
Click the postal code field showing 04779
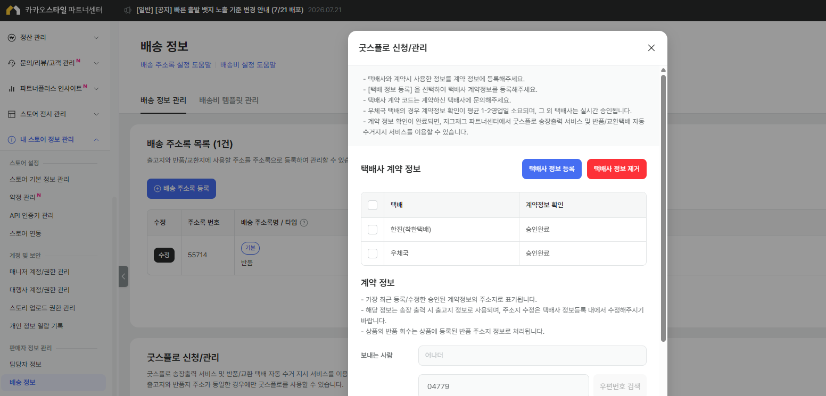[x=503, y=386]
